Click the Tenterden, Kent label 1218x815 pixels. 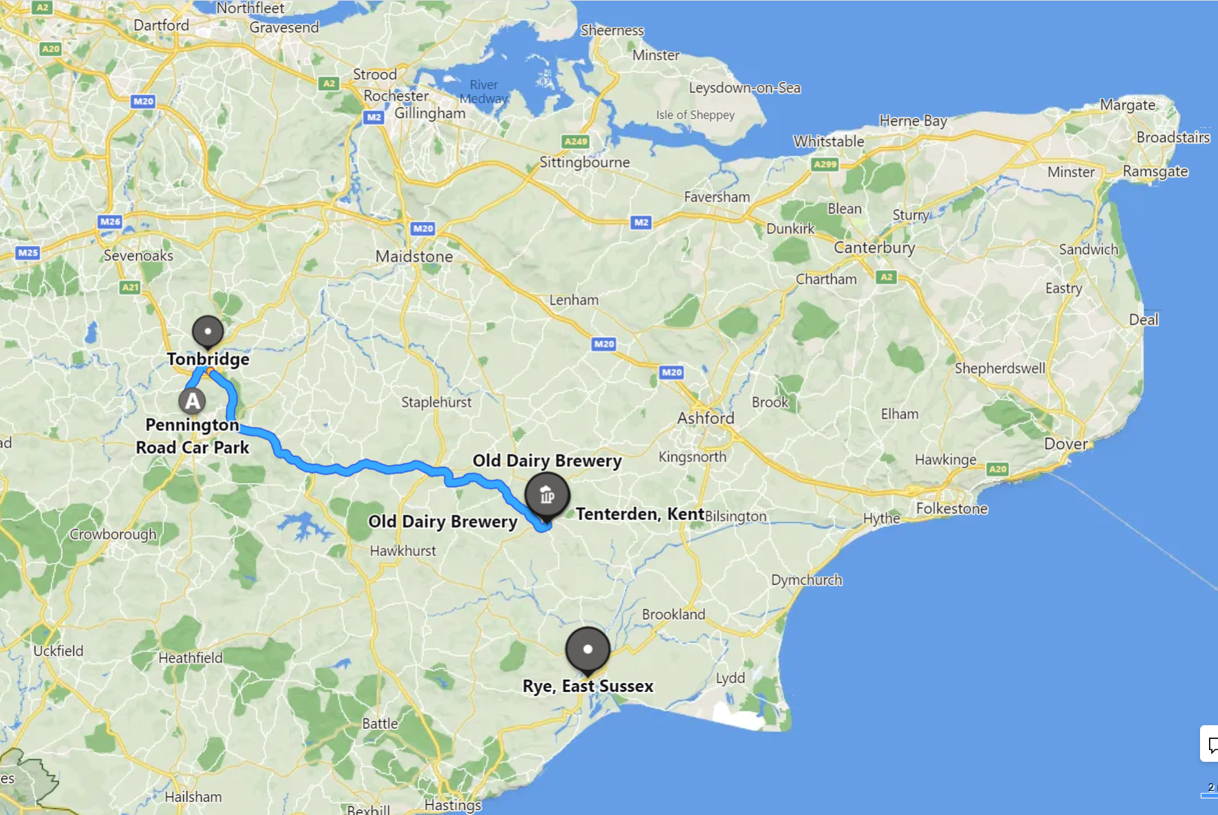click(639, 514)
